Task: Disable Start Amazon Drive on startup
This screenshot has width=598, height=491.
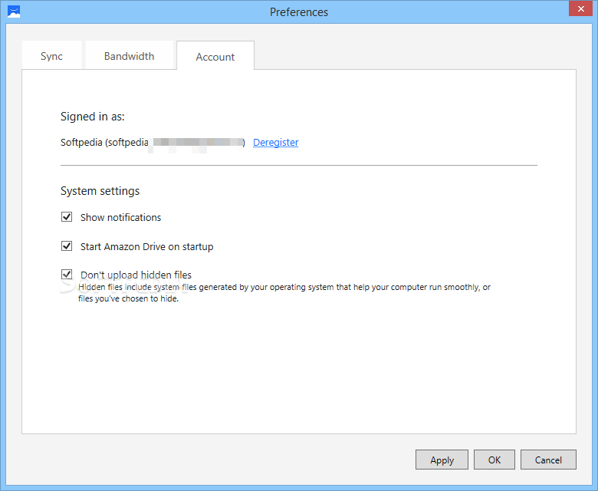Action: (x=67, y=246)
